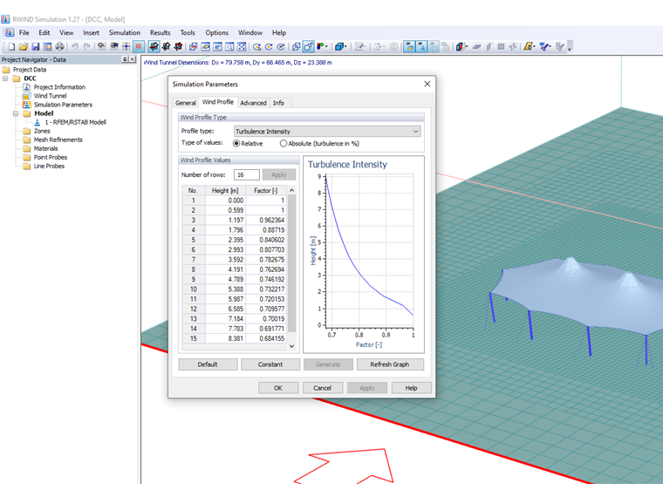
Task: Click the Undo arrow in toolbar
Action: (x=75, y=46)
